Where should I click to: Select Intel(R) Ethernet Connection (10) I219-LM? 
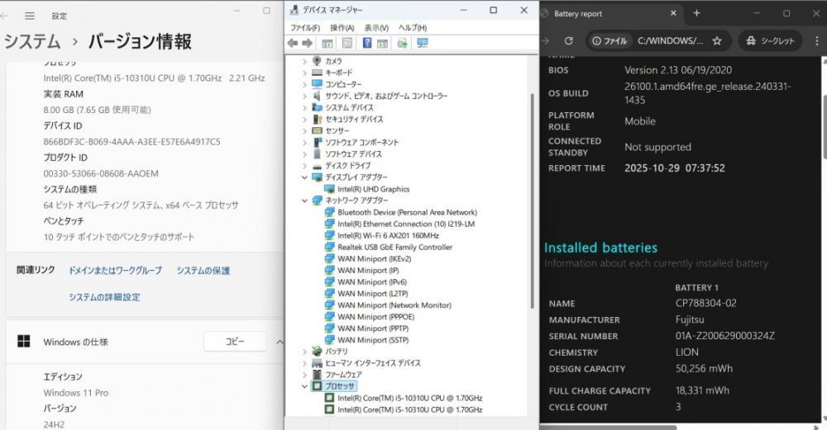click(406, 224)
